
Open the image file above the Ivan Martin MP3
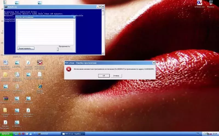pyautogui.click(x=28, y=98)
